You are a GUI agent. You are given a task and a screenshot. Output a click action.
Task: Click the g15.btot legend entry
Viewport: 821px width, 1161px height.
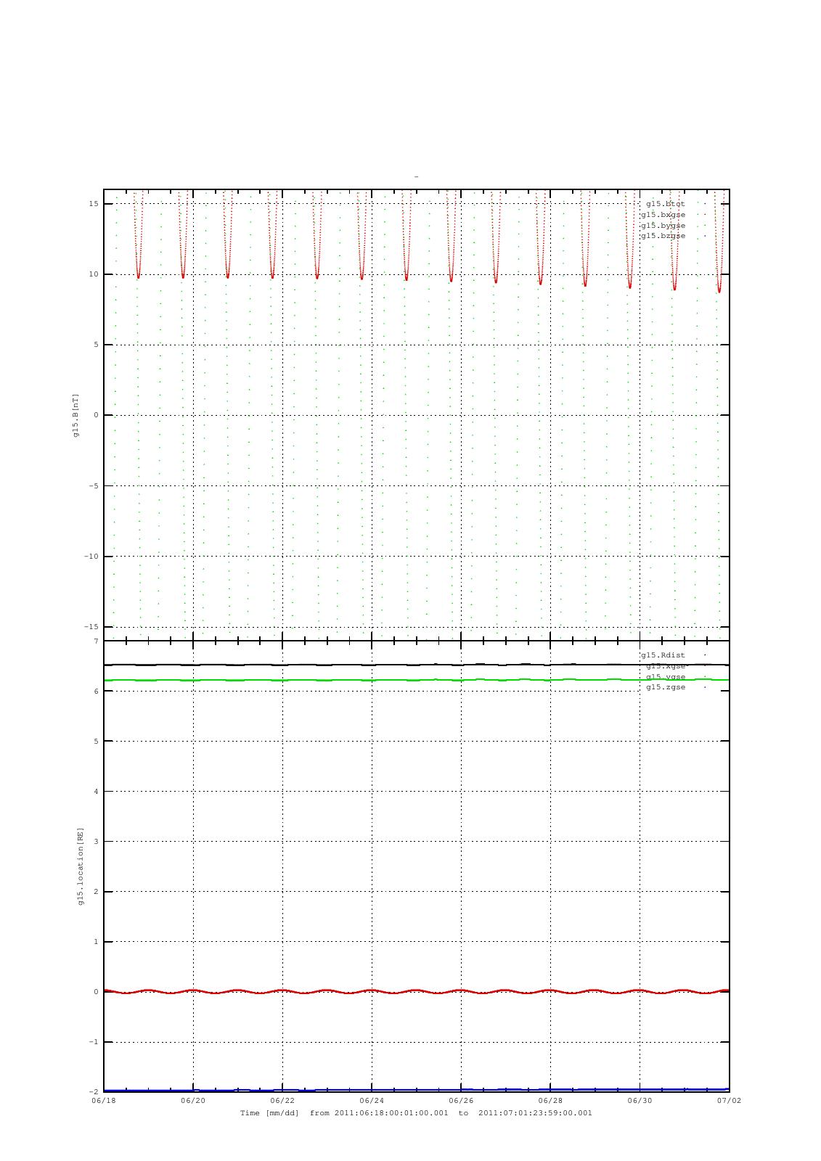pyautogui.click(x=665, y=204)
